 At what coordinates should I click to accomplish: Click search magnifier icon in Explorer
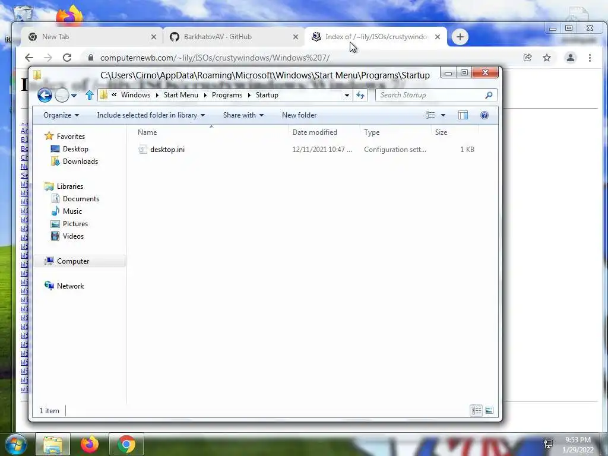click(x=489, y=95)
